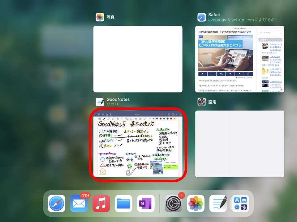Switch to the 写真 app card

[x=138, y=59]
